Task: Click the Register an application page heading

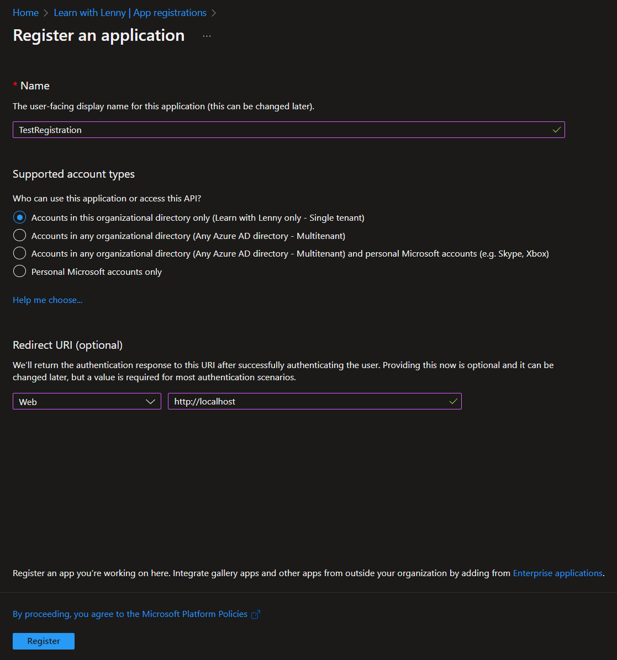Action: tap(98, 35)
